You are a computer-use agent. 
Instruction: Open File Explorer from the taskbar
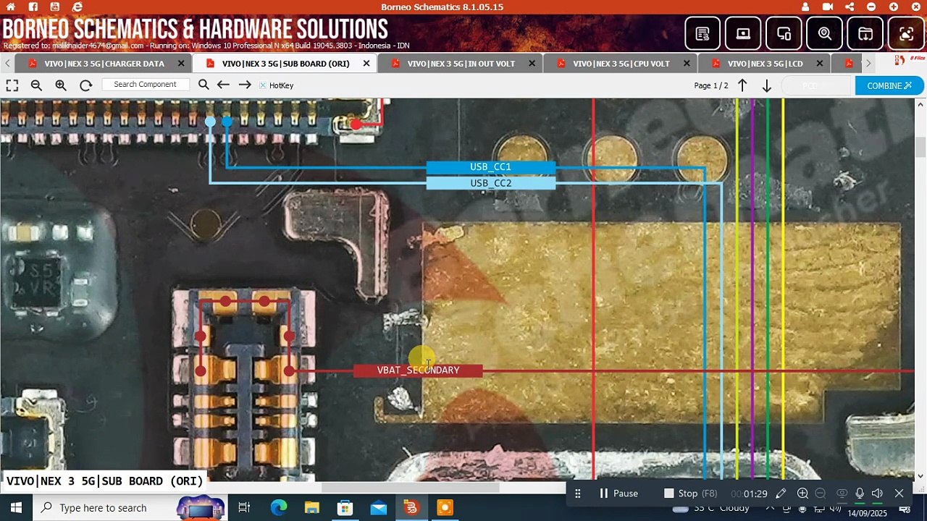[x=312, y=508]
